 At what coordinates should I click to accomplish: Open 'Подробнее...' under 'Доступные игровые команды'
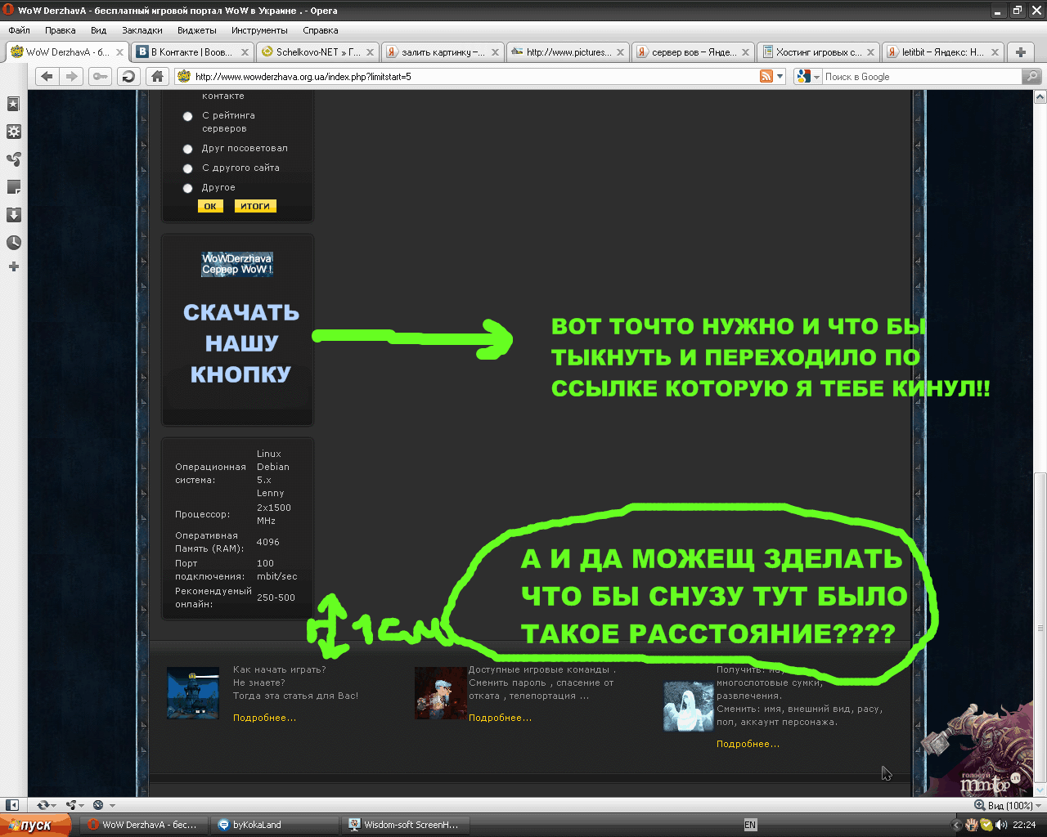point(500,718)
